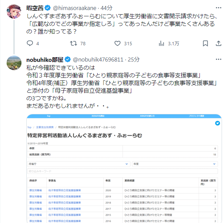The width and height of the screenshot is (223, 223).
Task: Expand the 府省庁 dropdown filter
Action: pyautogui.click(x=79, y=164)
